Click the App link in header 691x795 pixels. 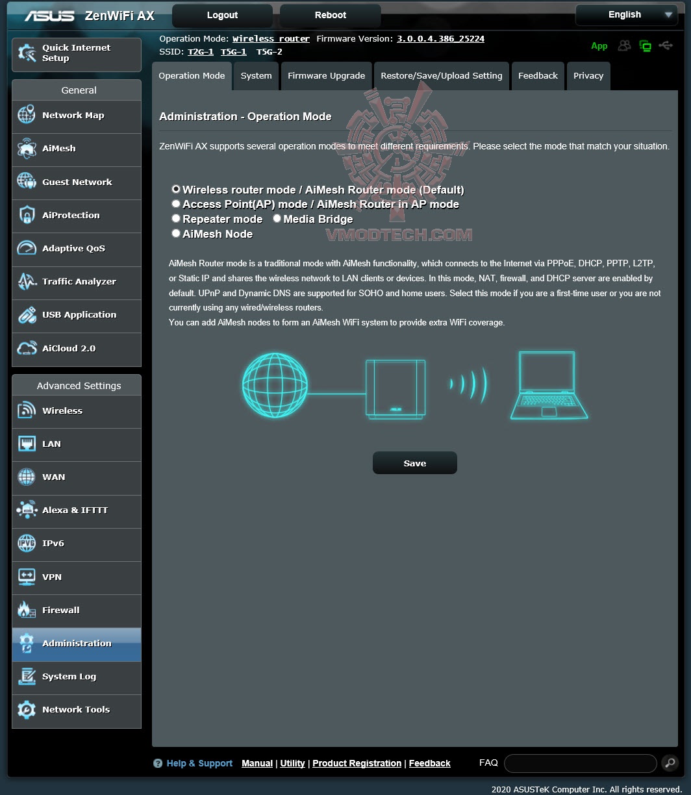(599, 46)
